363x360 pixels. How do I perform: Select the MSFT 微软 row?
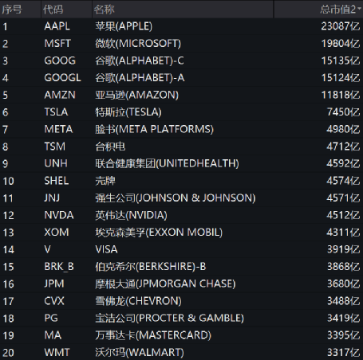181,44
